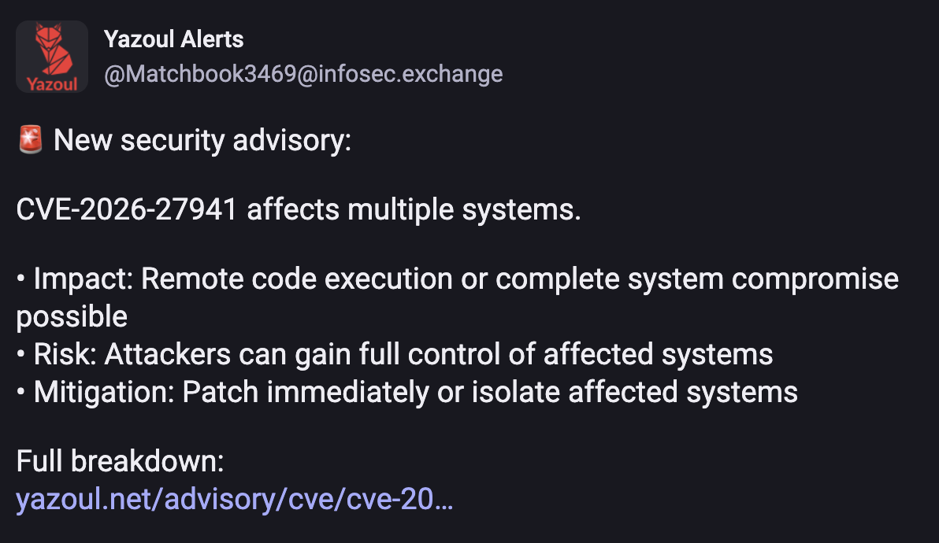
Task: Click the "affects multiple systems" phrase
Action: click(412, 210)
